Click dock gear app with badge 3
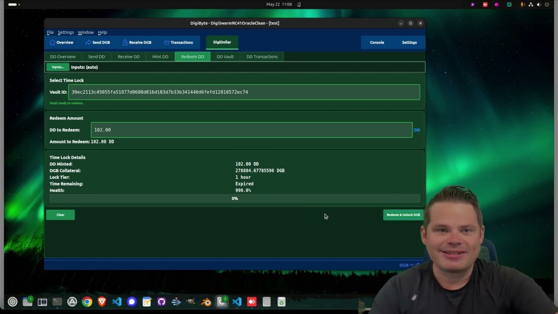Screen dimensions: 558x314 [222, 301]
